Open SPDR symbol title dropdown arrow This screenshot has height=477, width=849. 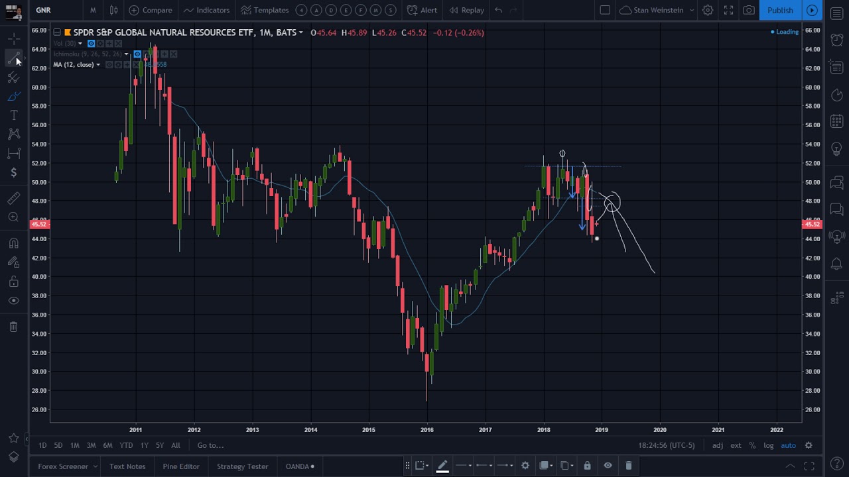point(301,32)
